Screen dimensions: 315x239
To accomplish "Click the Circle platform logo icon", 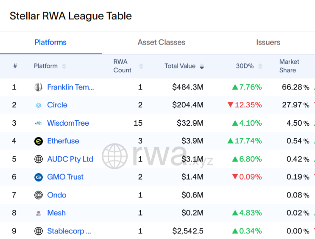I will (x=39, y=105).
